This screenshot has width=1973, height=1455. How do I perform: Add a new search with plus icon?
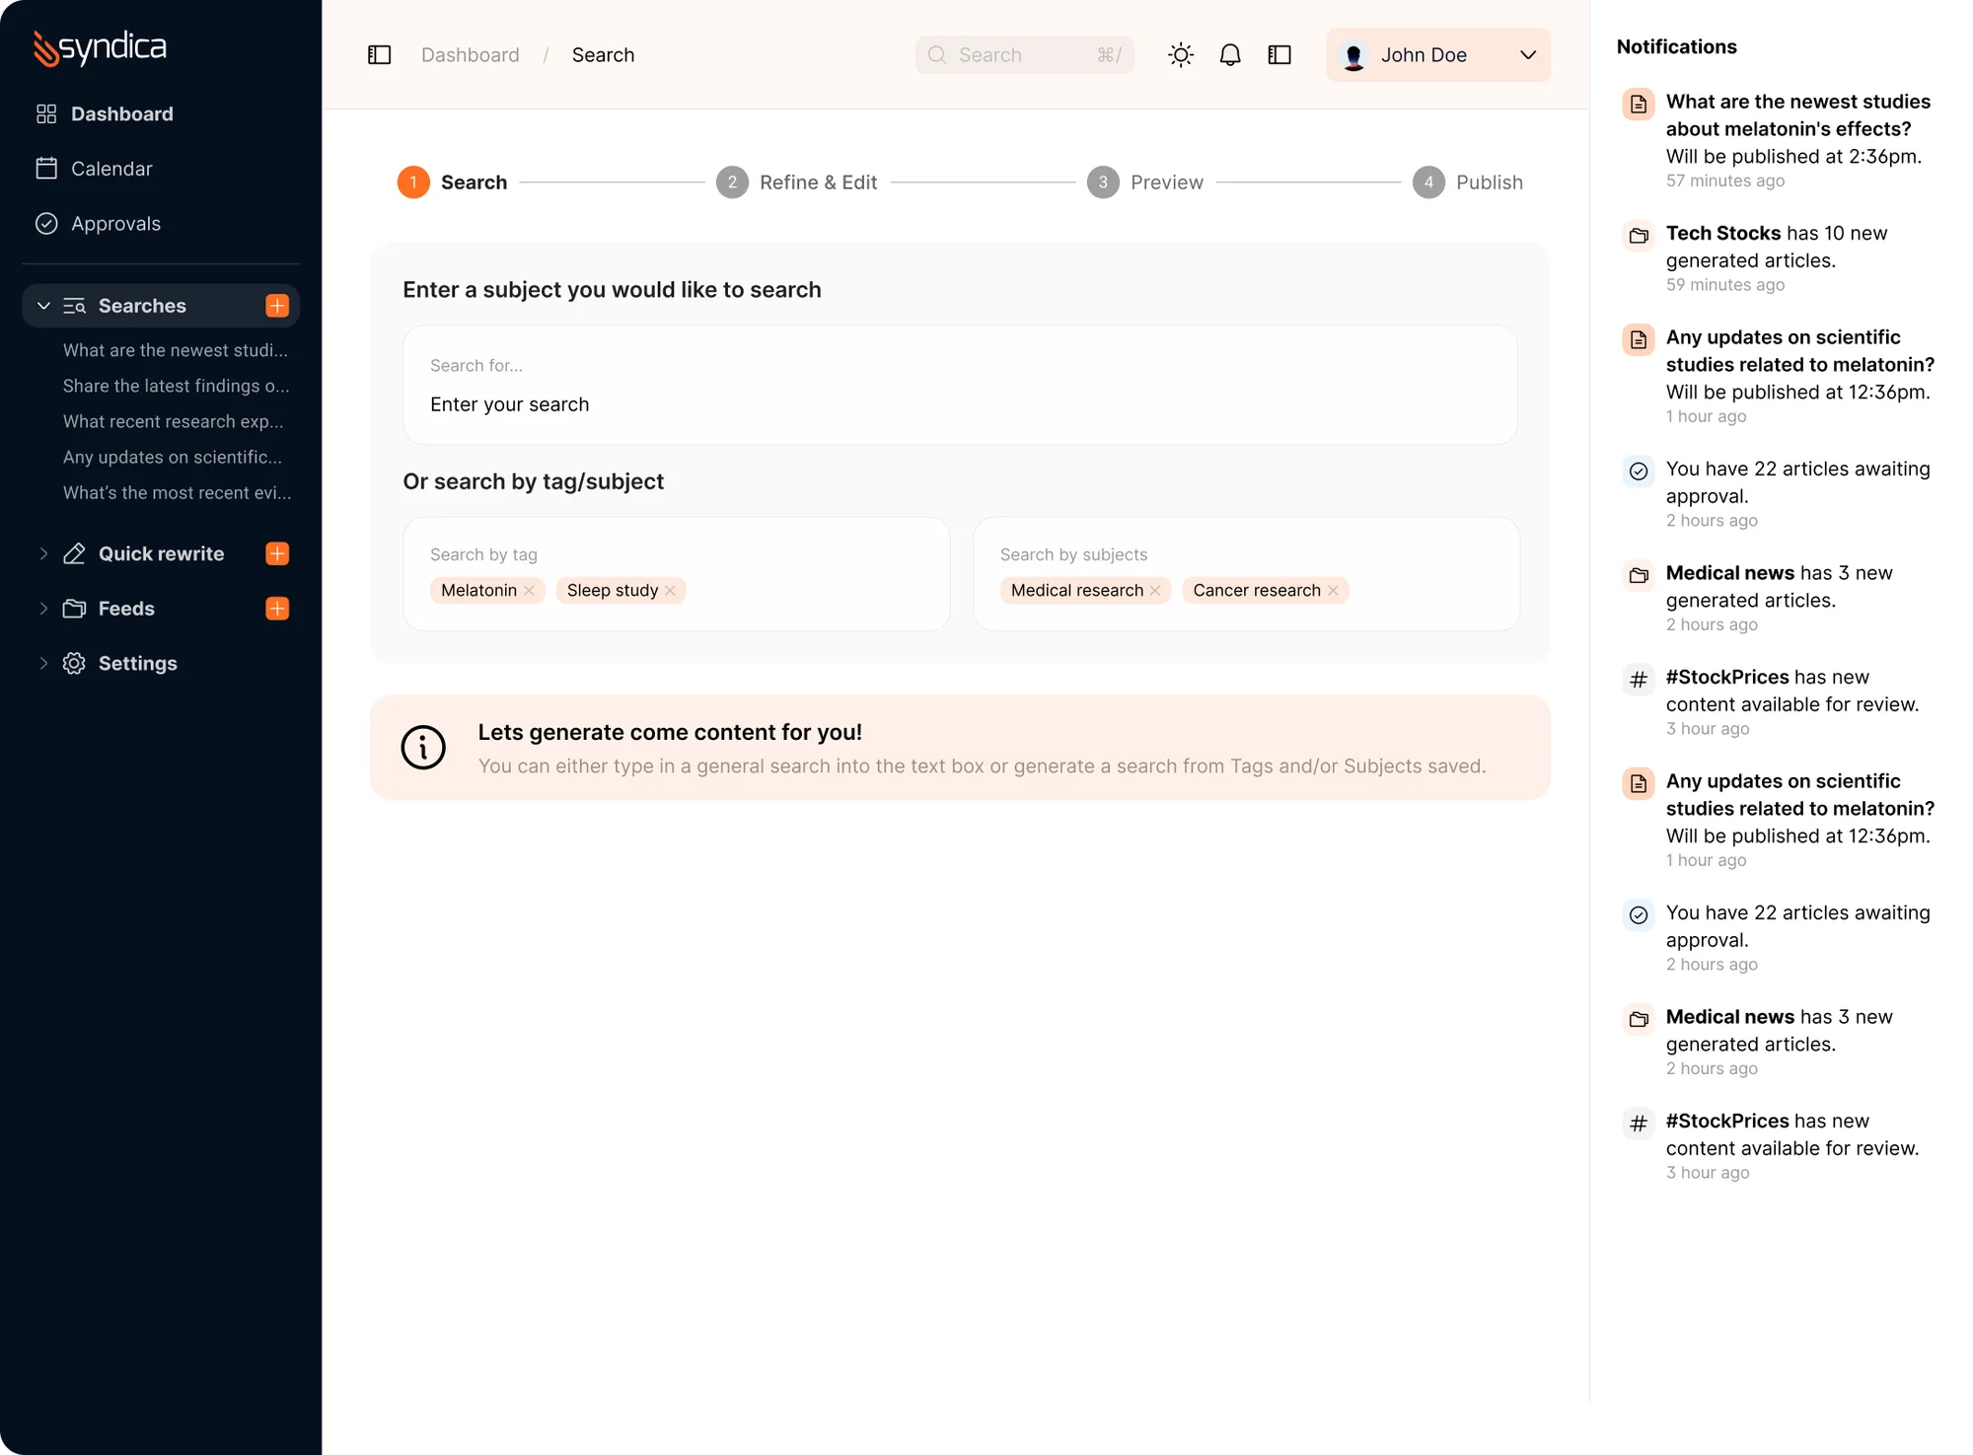(277, 306)
